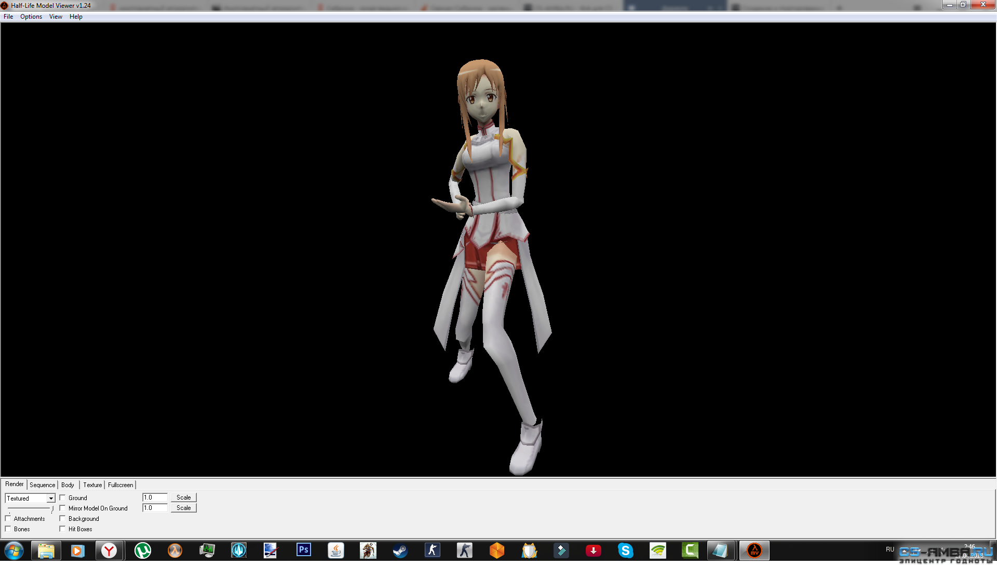Open the orange cube taskbar app
Image resolution: width=997 pixels, height=565 pixels.
coord(496,550)
